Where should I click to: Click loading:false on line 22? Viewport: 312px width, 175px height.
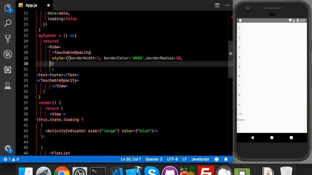pyautogui.click(x=62, y=19)
